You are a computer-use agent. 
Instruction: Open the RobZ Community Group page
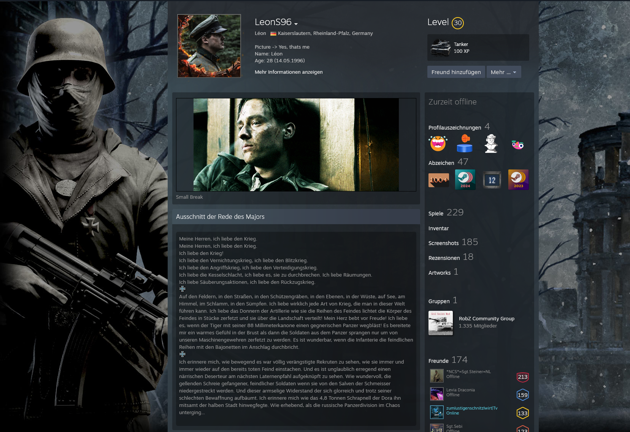486,319
